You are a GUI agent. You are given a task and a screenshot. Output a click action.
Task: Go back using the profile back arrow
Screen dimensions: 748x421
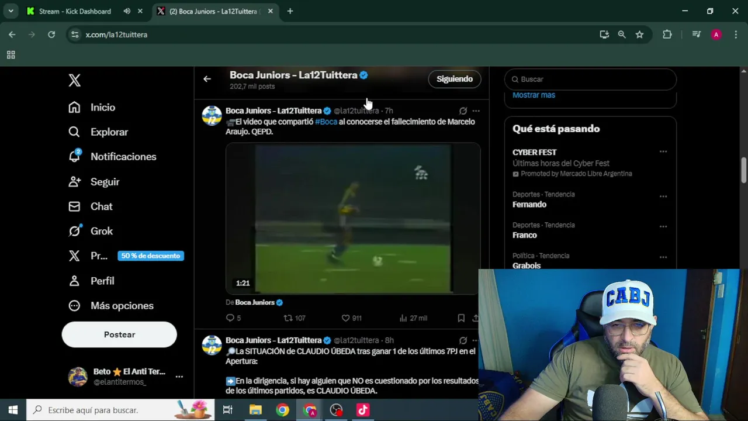[207, 79]
